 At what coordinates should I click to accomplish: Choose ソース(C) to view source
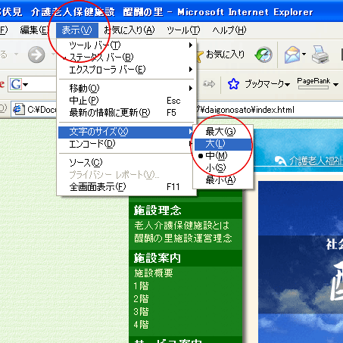[x=127, y=162]
